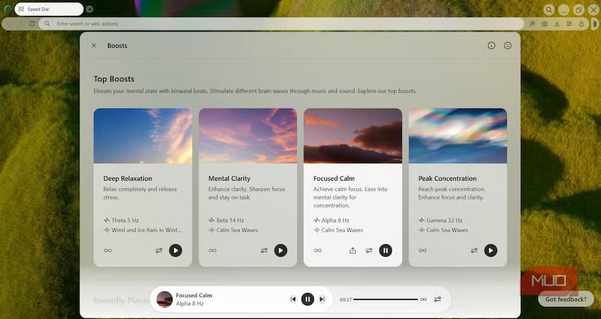
Task: Play the Mental Clarity boost
Action: click(x=280, y=250)
